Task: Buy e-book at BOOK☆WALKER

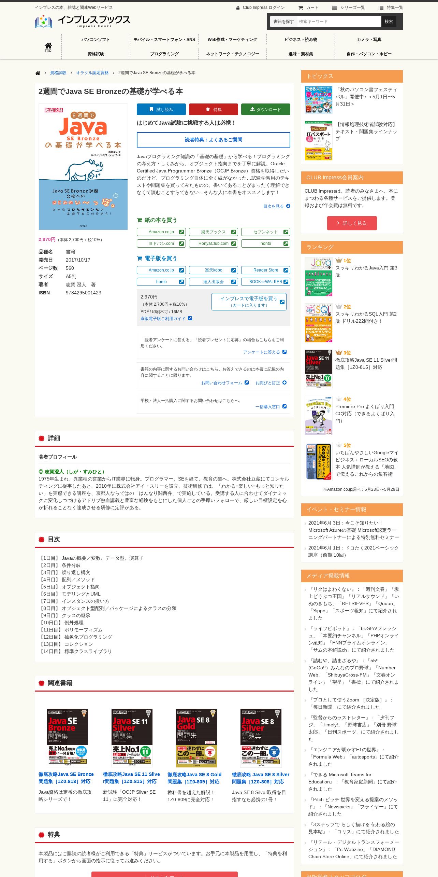Action: [266, 282]
